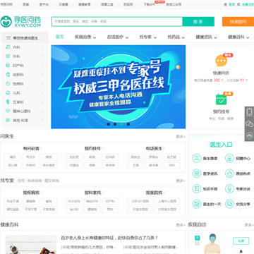Click 更多 link beside 找专家 section
The image size is (254, 254).
point(181,181)
